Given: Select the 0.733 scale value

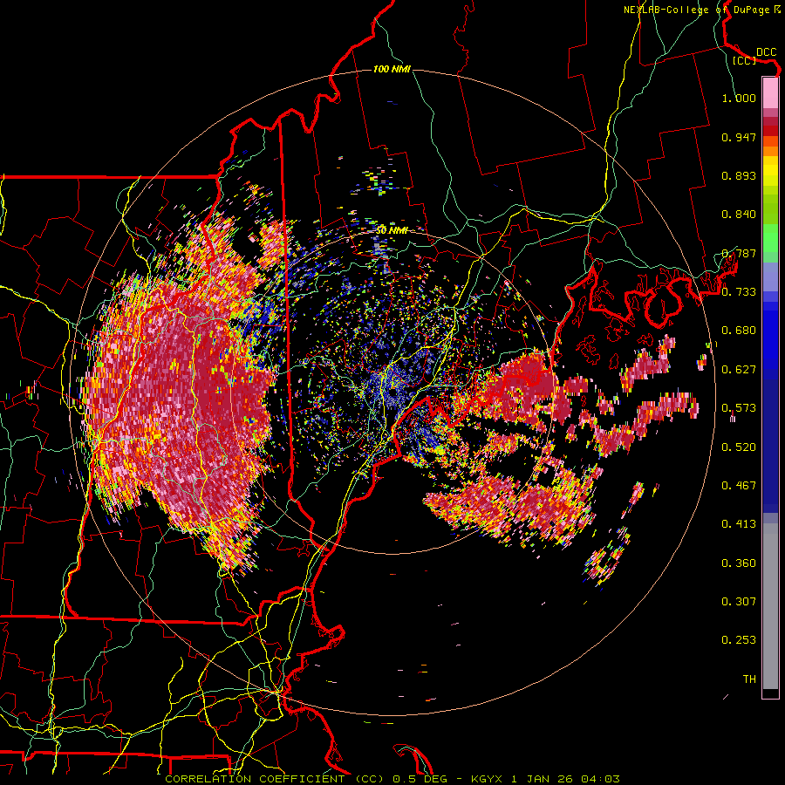Looking at the screenshot, I should [739, 292].
